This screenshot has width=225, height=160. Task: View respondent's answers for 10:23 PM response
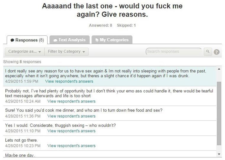(71, 146)
